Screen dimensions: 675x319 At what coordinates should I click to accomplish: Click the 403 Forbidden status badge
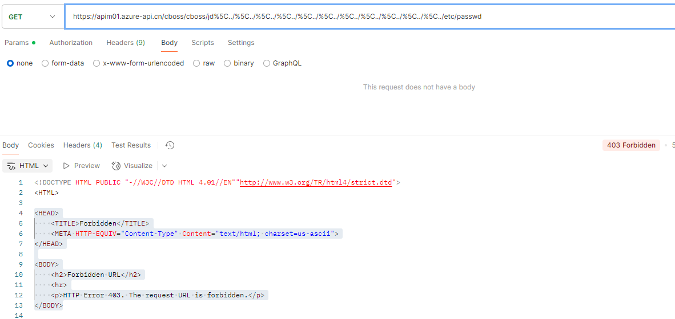tap(631, 145)
